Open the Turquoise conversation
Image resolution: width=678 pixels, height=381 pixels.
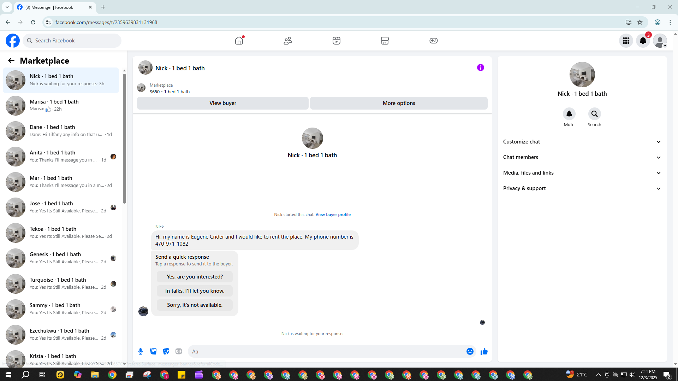click(x=61, y=283)
